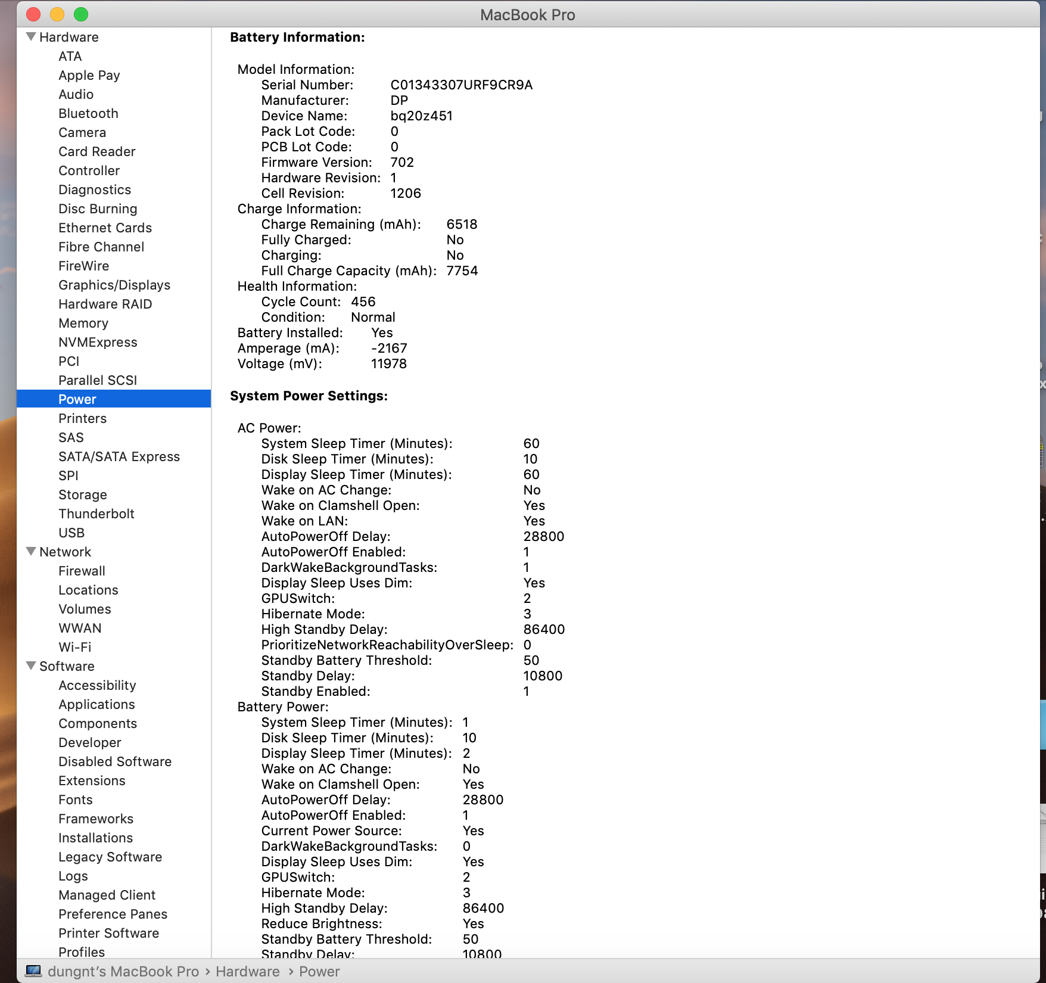Collapse the Software section triangle
1046x983 pixels.
31,666
